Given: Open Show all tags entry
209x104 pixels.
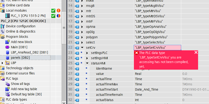Looking at the screenshot, I should 20,84.
